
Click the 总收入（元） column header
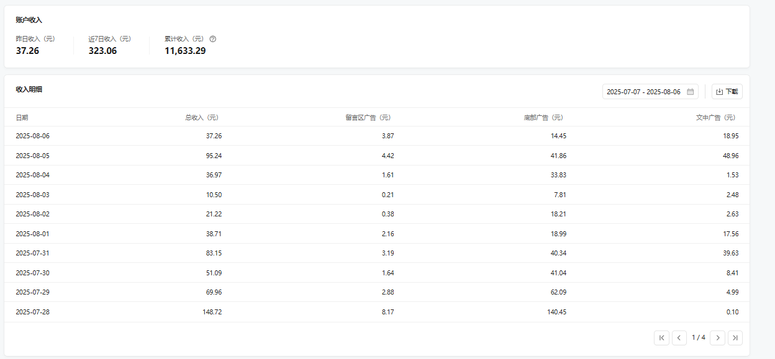(203, 118)
